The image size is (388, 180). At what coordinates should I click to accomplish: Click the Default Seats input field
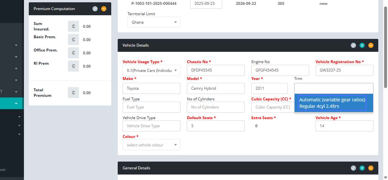tap(216, 126)
